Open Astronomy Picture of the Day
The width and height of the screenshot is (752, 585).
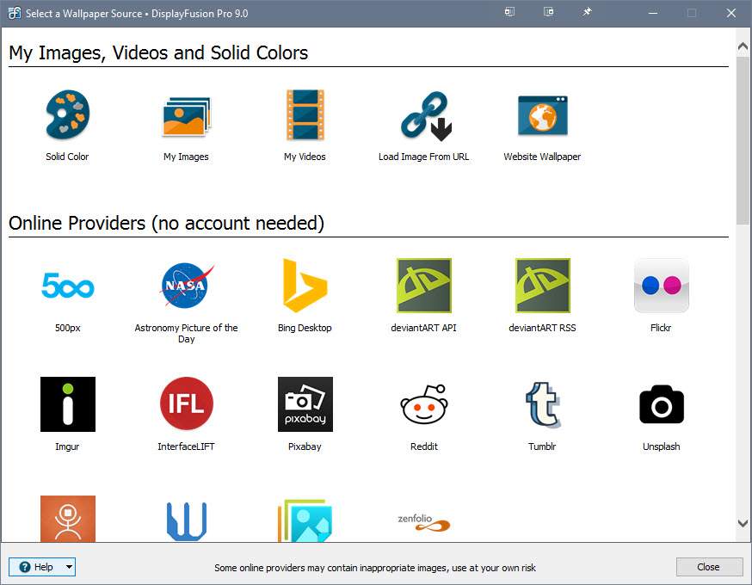[186, 286]
